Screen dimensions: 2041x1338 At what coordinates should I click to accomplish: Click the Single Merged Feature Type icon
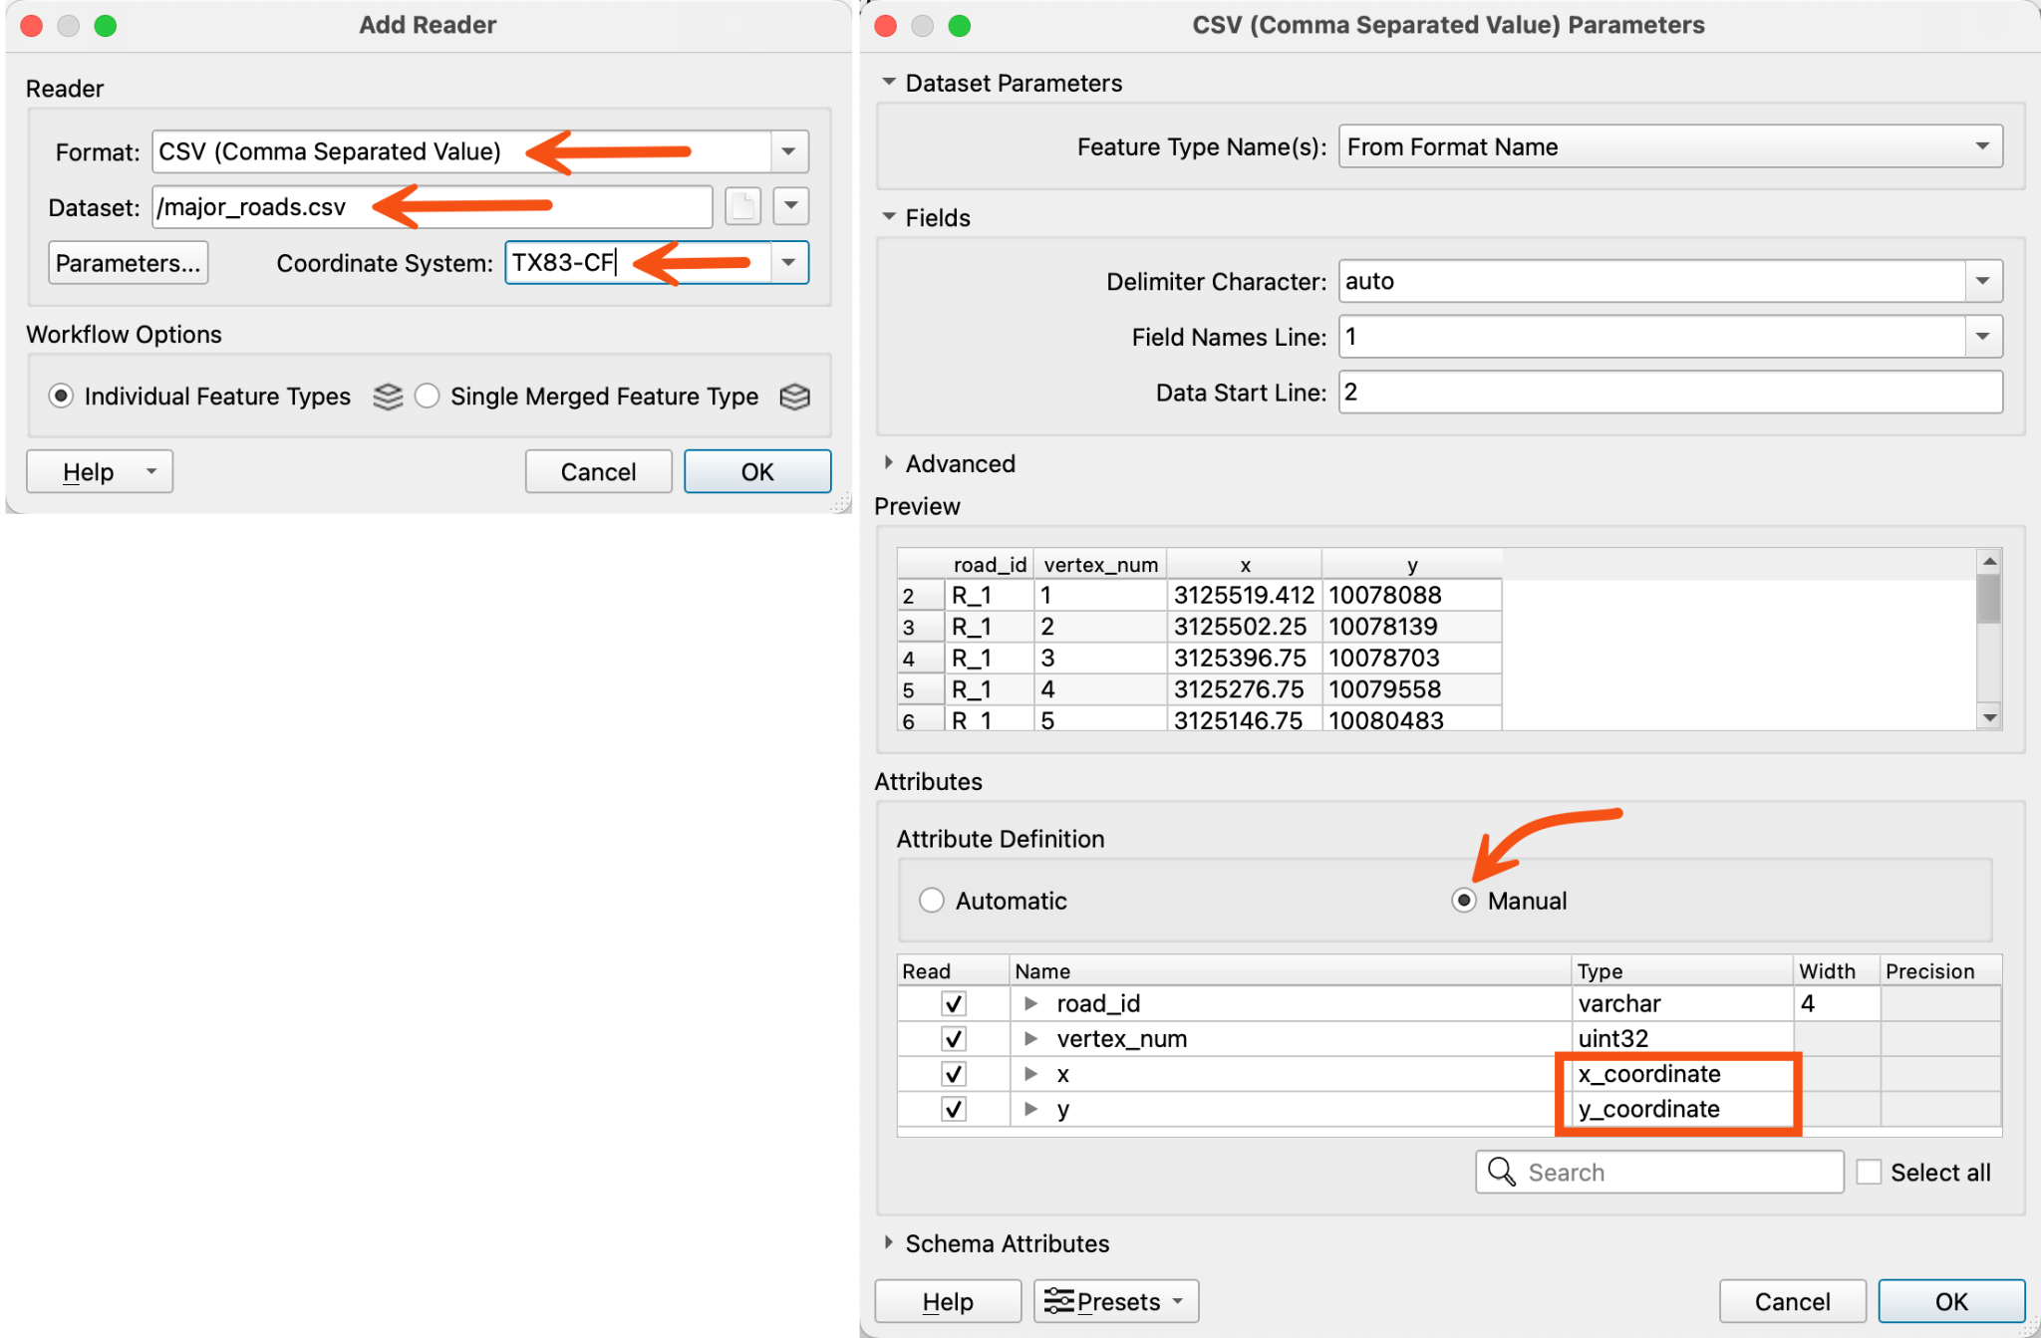[x=794, y=397]
